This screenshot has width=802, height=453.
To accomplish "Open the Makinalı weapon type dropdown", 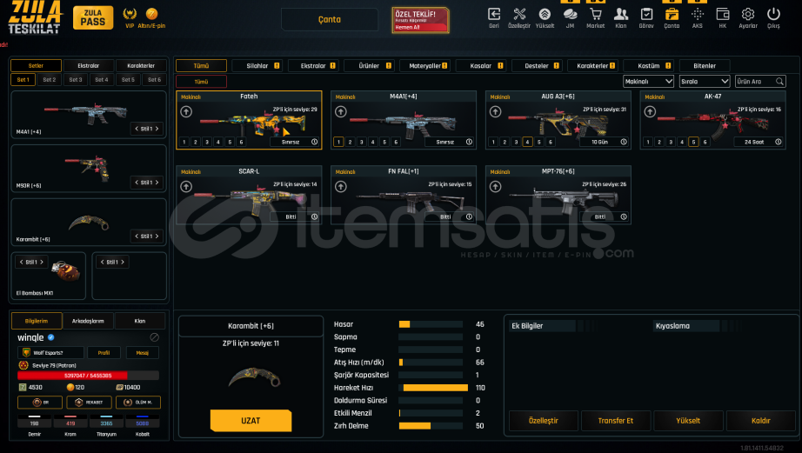I will [x=648, y=81].
